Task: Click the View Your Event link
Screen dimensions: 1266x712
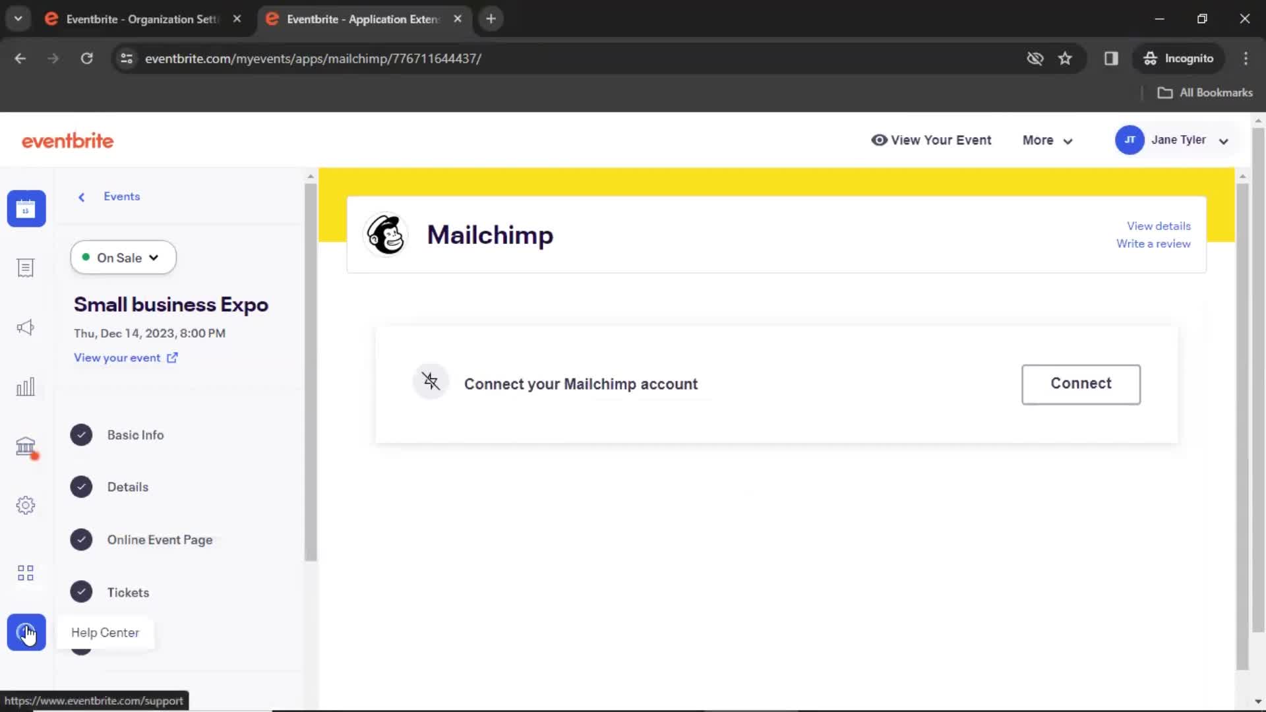Action: (x=931, y=140)
